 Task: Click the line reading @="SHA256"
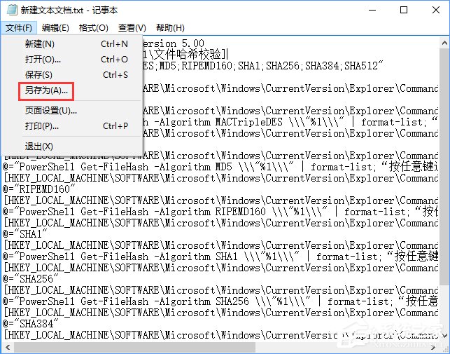31,279
